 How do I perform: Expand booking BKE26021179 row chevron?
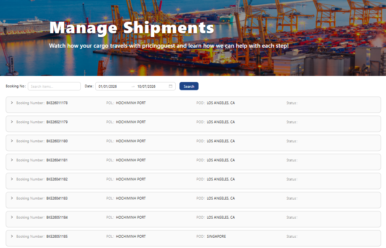coord(12,122)
